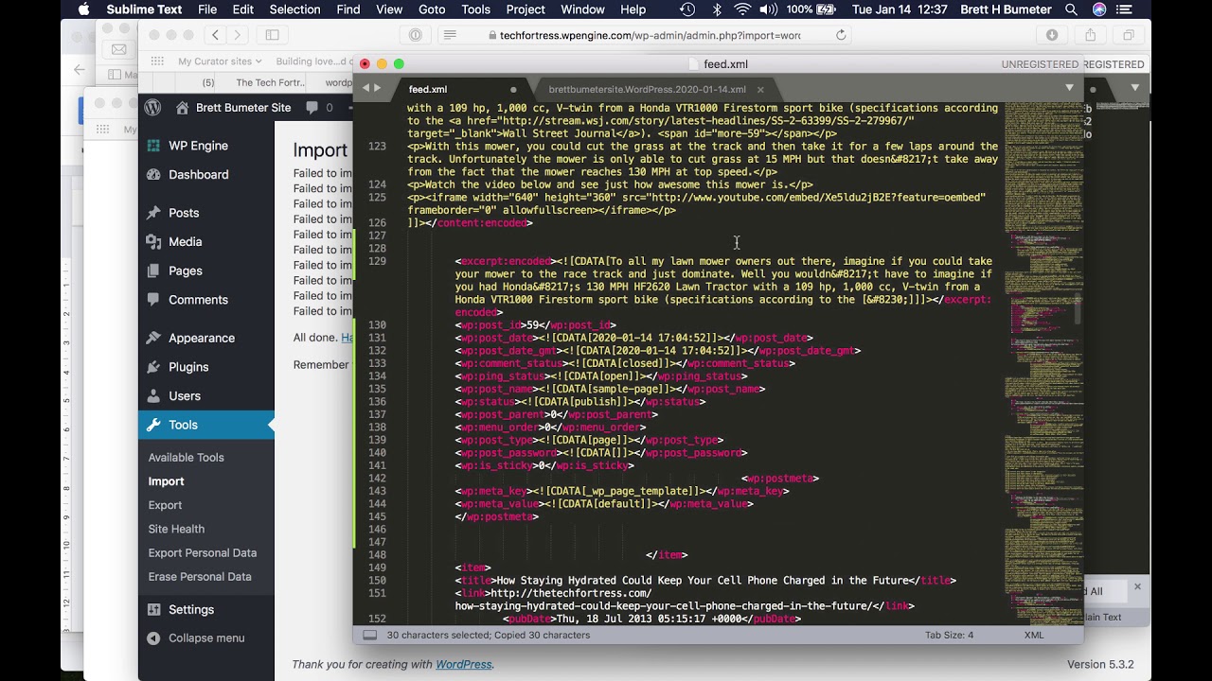Close the brettbumetersite.WordPress.2020-01-14.xml tab
Viewport: 1212px width, 681px height.
coord(760,90)
